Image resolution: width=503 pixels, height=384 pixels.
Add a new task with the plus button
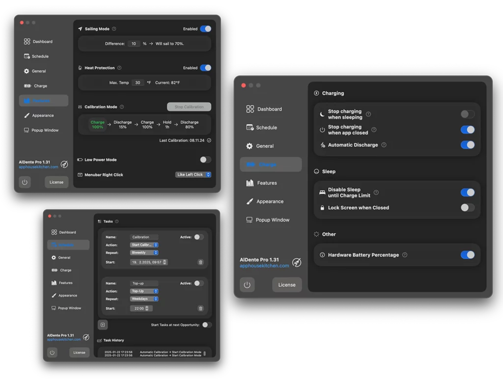102,325
